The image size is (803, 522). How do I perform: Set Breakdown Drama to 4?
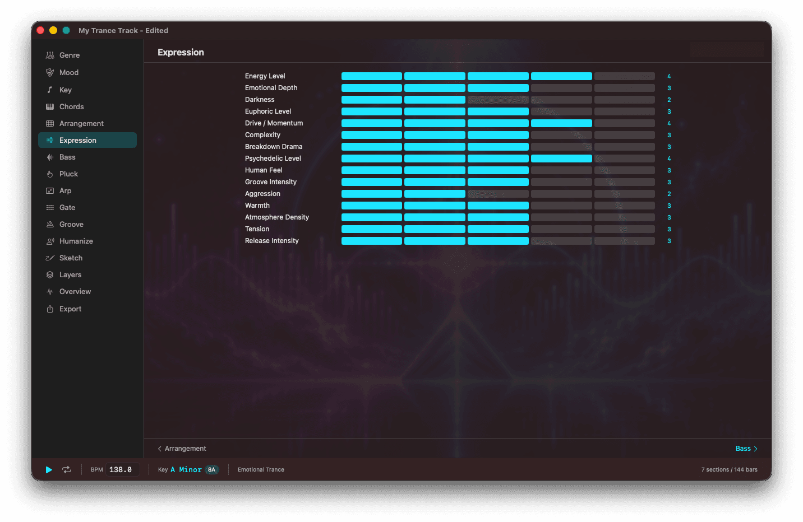[x=561, y=147]
